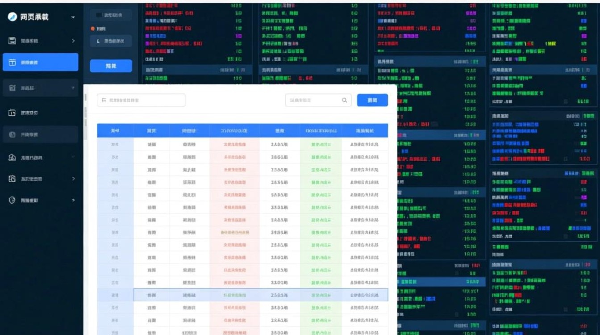Toggle the dark checkbox in the top filter field
The image size is (600, 335).
pyautogui.click(x=99, y=15)
